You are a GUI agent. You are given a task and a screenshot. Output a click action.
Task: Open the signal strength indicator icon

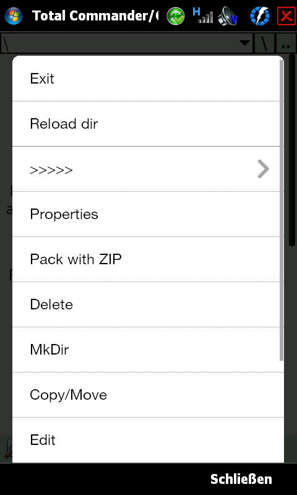pyautogui.click(x=202, y=15)
